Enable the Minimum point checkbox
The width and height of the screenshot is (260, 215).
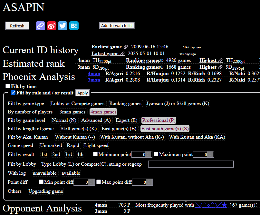(95, 154)
